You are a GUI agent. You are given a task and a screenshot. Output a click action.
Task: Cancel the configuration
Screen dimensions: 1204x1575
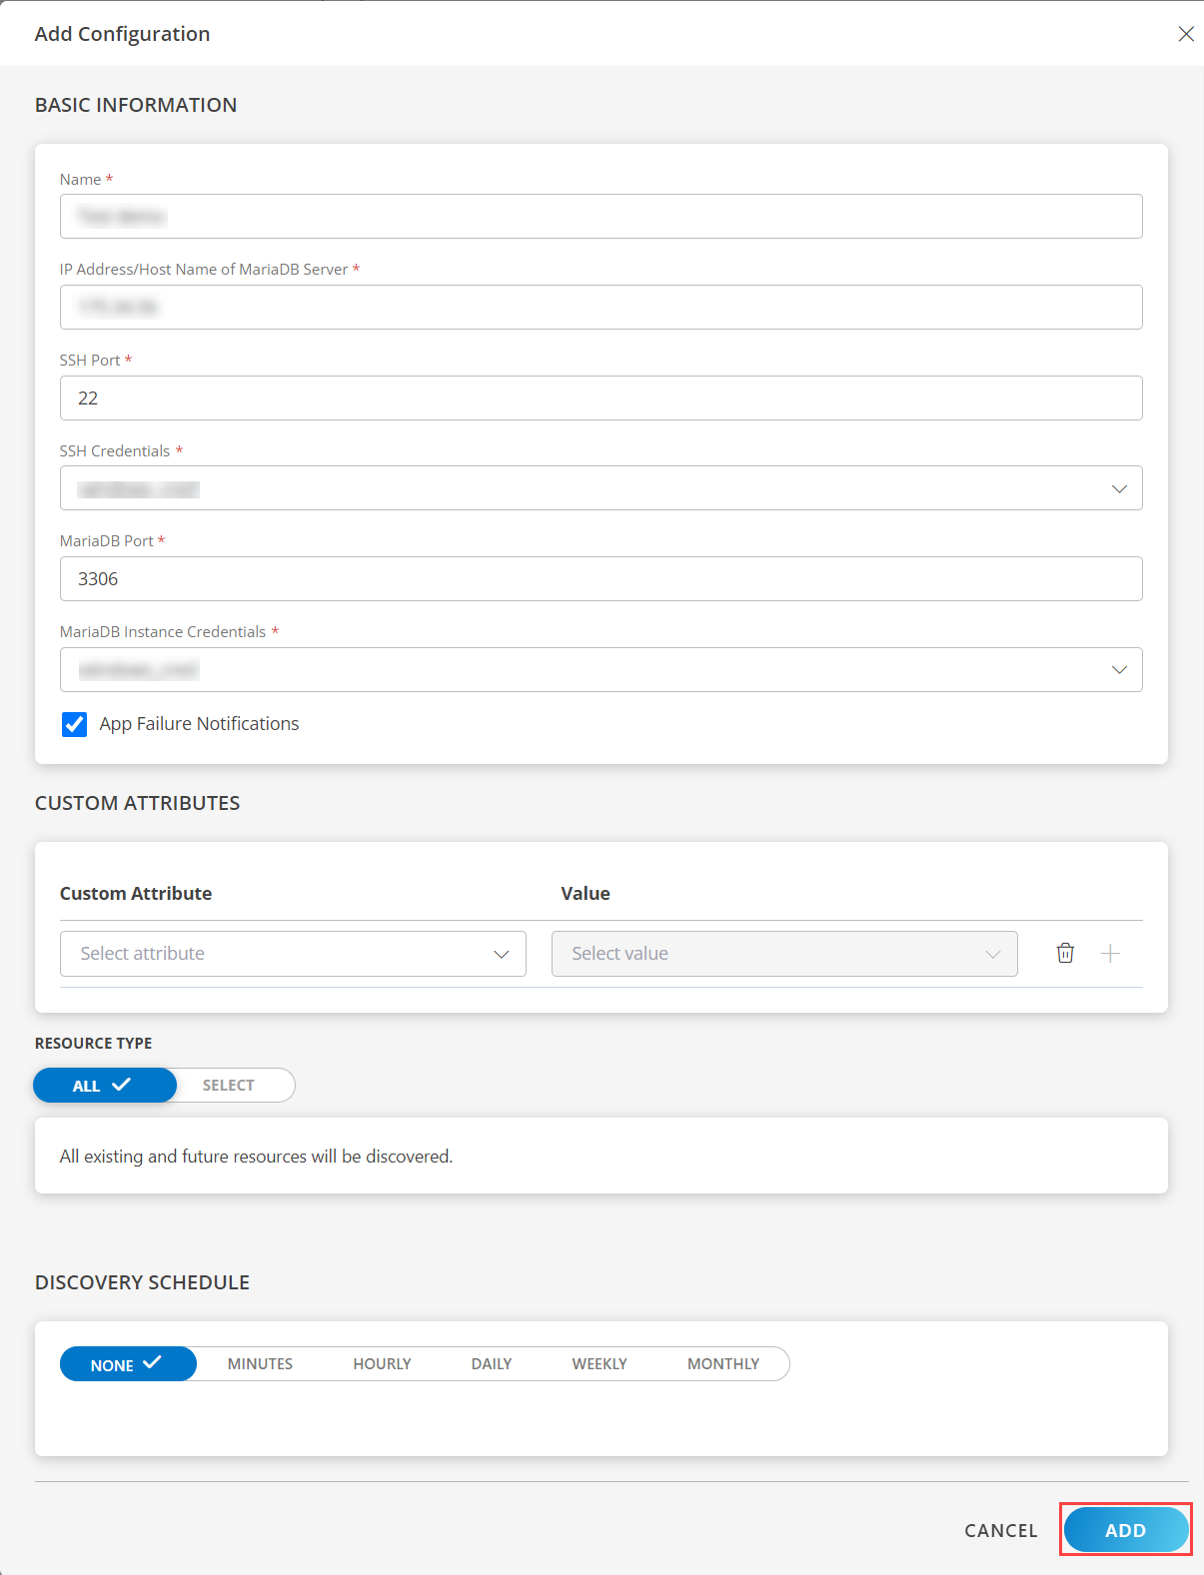[x=1000, y=1529]
